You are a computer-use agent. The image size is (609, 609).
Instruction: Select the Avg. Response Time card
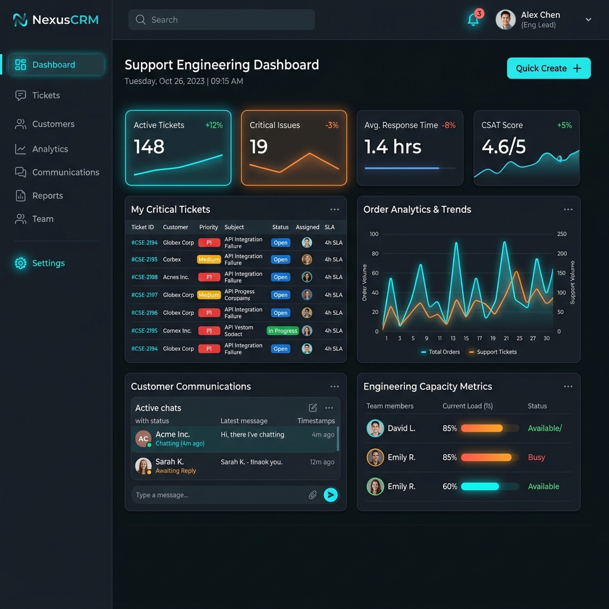pyautogui.click(x=410, y=147)
